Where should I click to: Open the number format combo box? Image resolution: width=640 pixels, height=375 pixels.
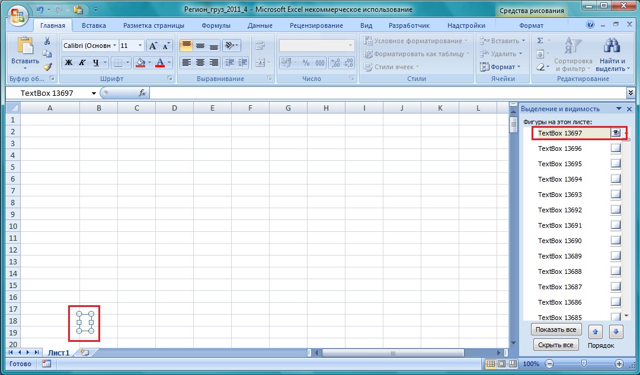[316, 46]
